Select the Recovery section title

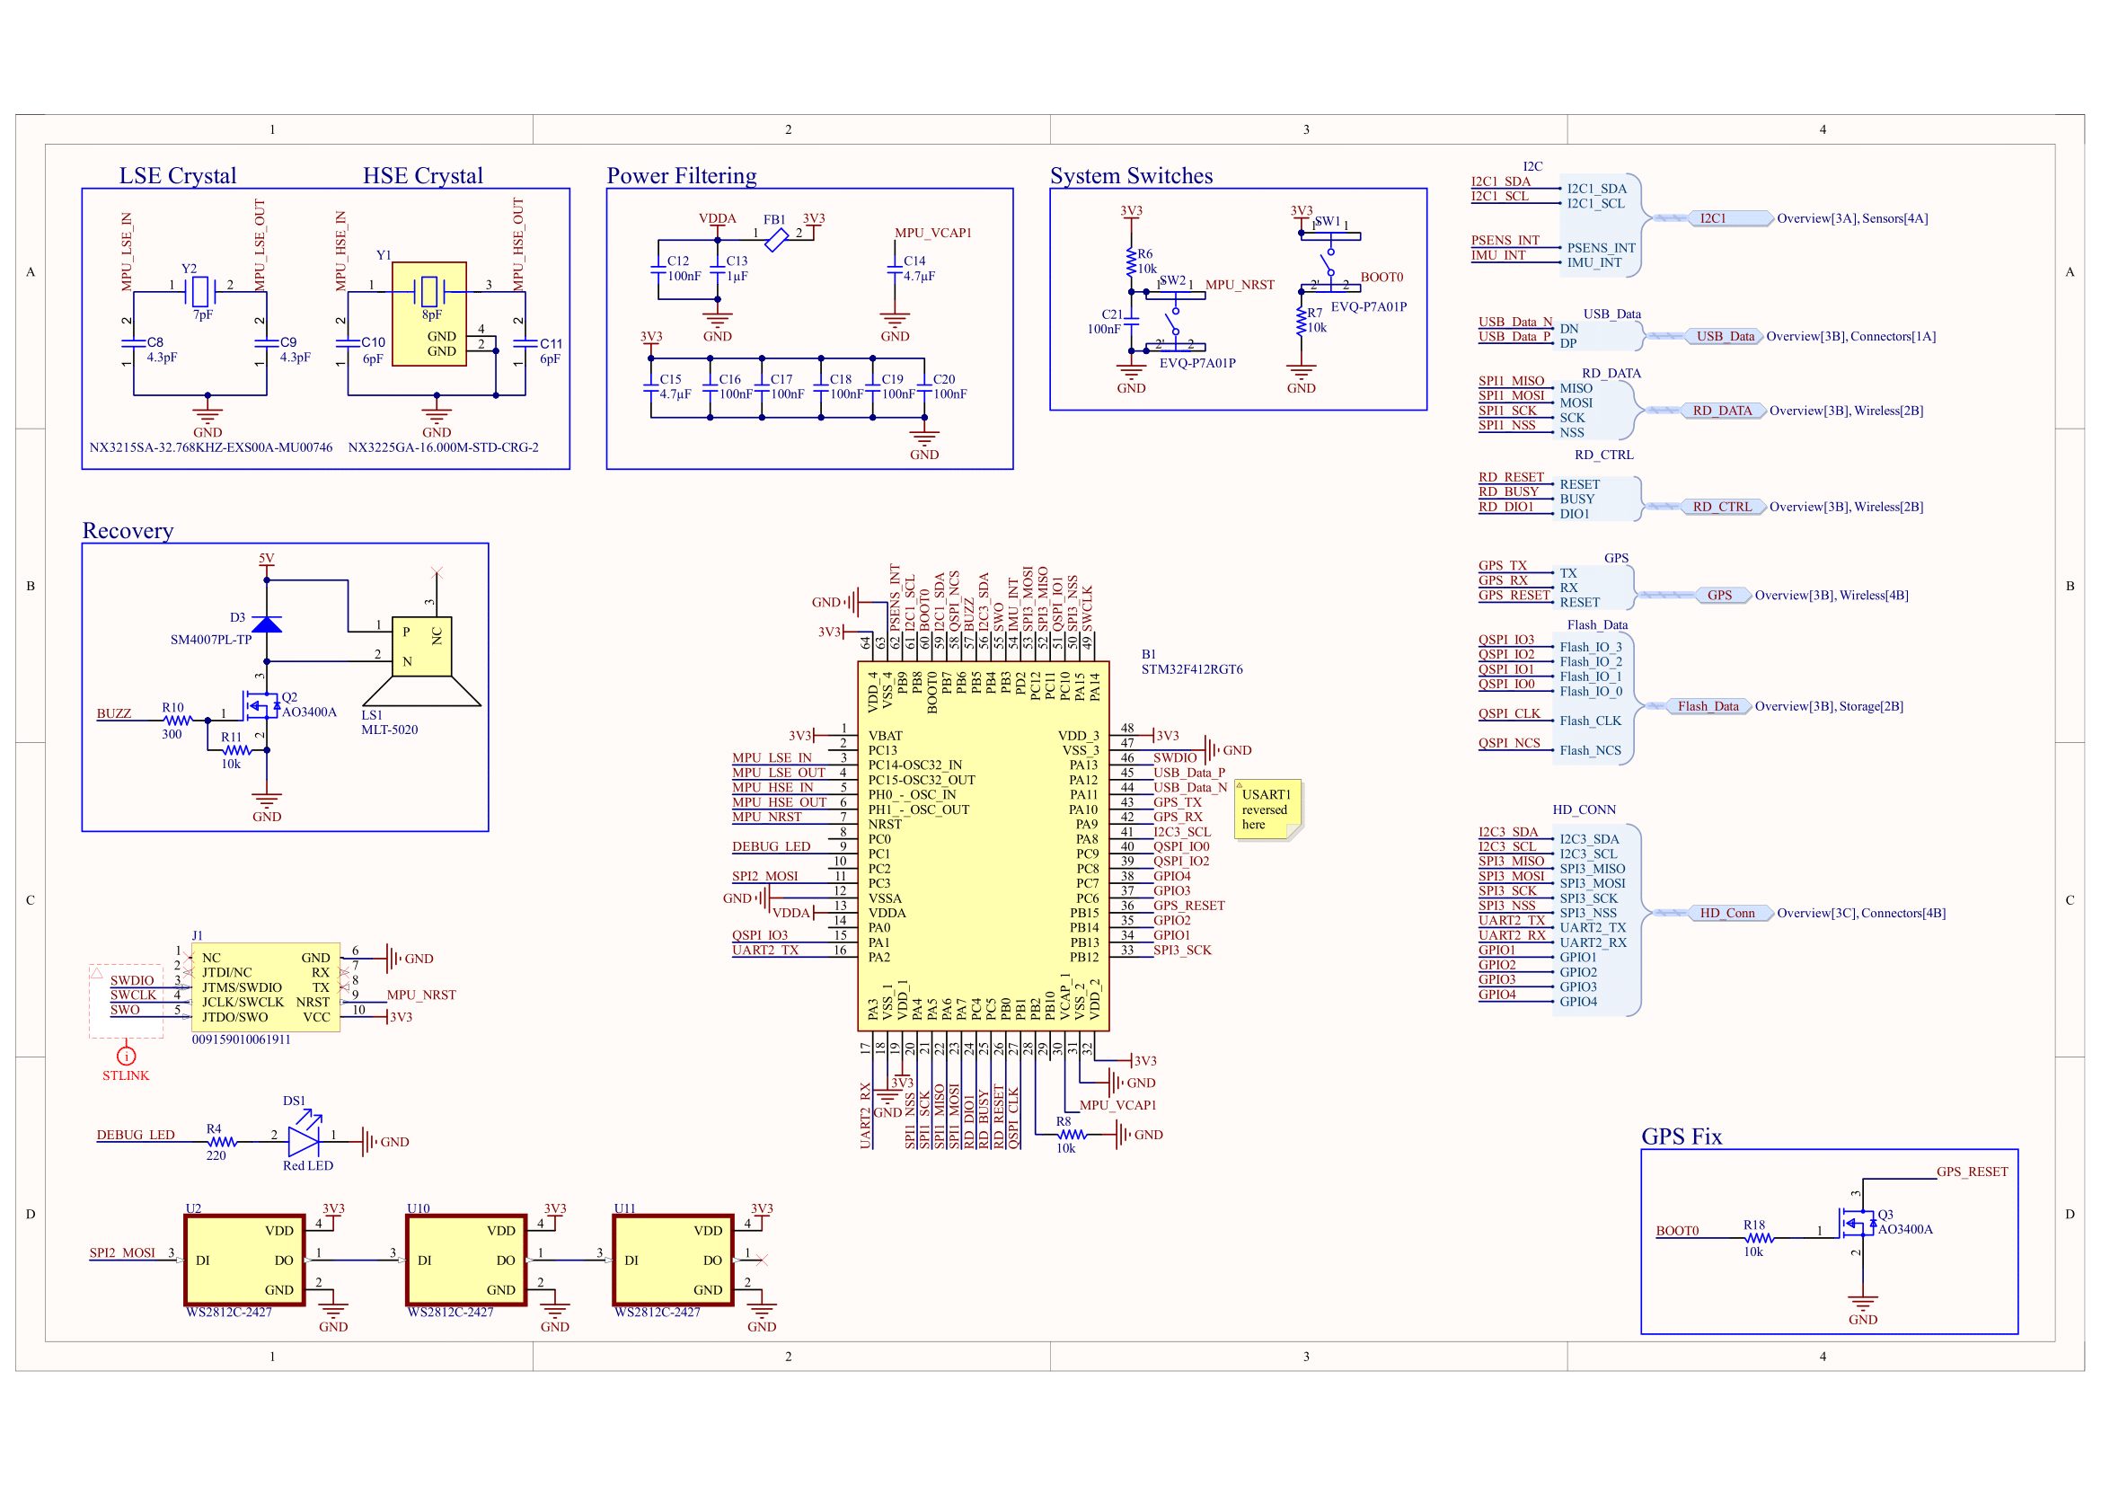[x=128, y=530]
